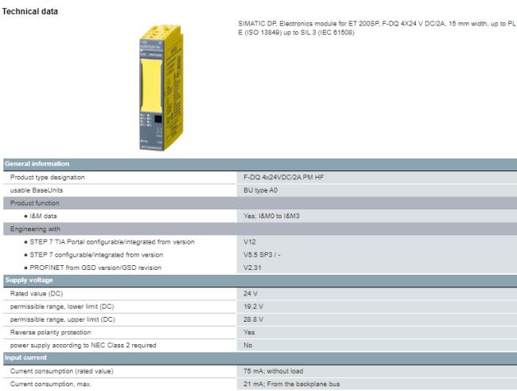Click the Technical data heading

coord(29,10)
